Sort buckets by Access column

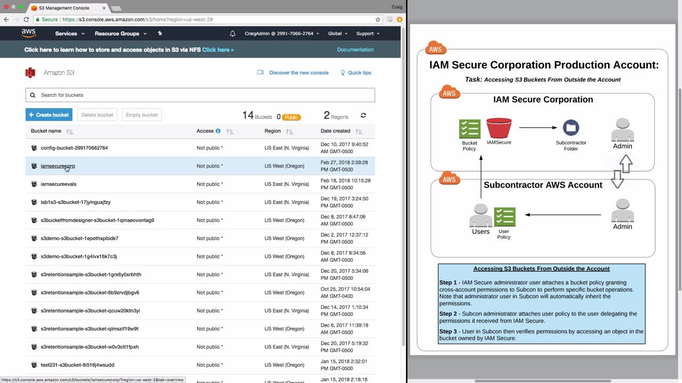[x=230, y=131]
